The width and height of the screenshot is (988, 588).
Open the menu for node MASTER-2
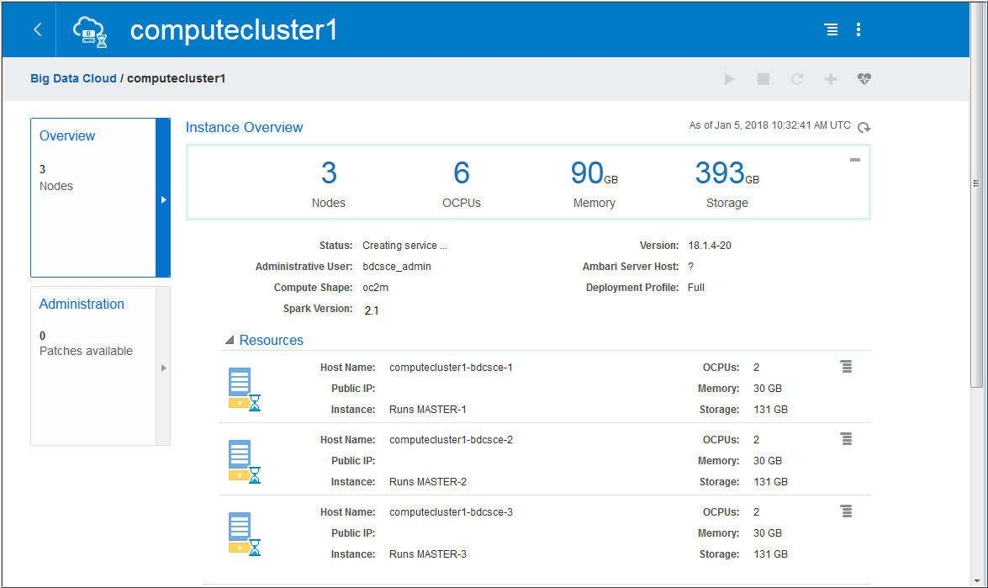tap(846, 438)
